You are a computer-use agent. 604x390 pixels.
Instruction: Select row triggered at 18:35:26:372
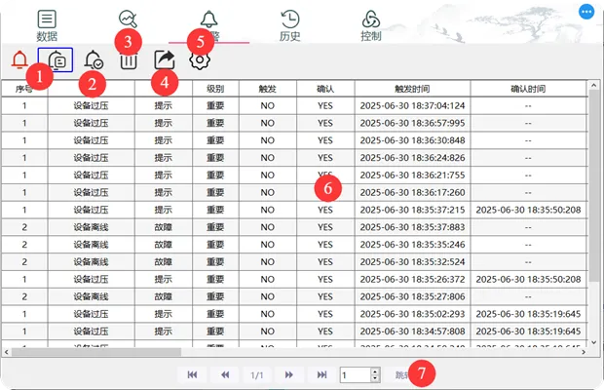[x=294, y=279]
